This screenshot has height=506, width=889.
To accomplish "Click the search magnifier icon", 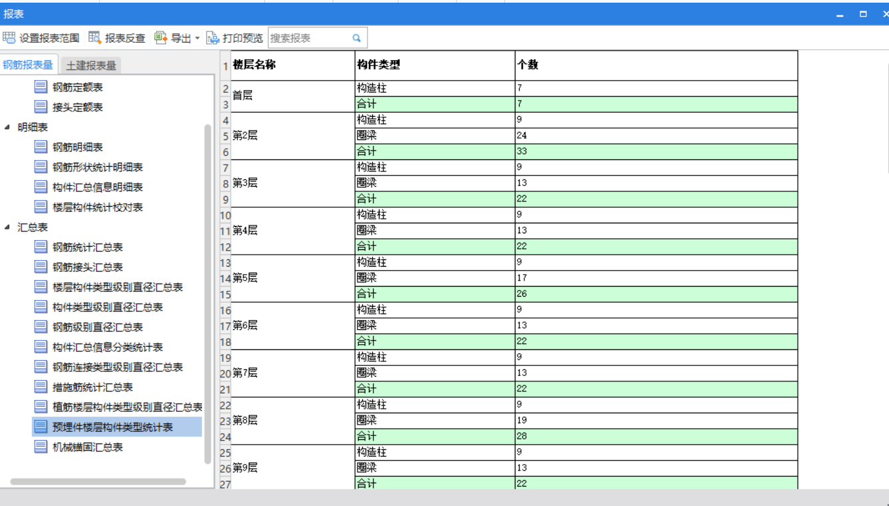I will (x=357, y=38).
